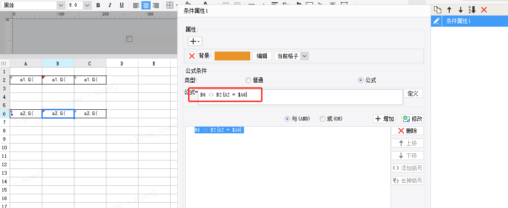Screen dimensions: 508x208
Task: Select cell C6 containing a2.G(
Action: [90, 113]
